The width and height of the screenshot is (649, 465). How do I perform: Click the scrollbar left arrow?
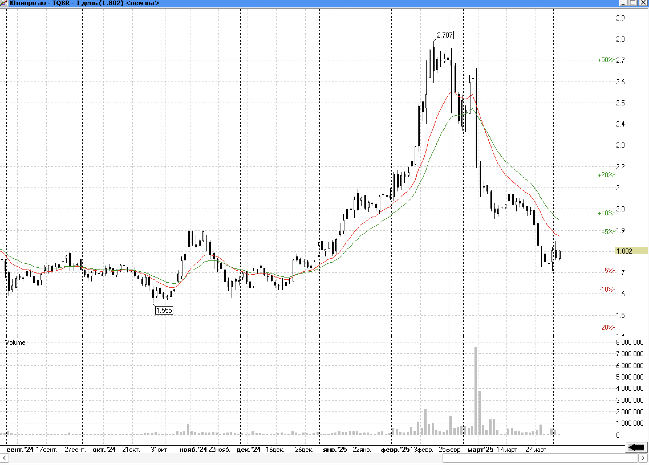point(4,458)
